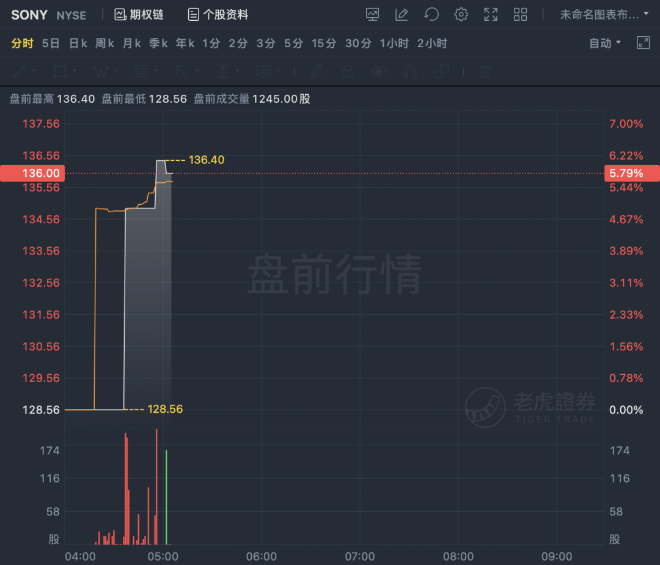Toggle the lock drawings icon

(x=347, y=71)
